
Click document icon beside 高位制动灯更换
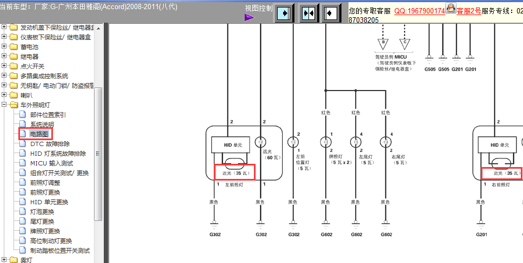coord(23,240)
